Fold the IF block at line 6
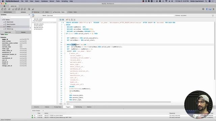The height and width of the screenshot is (121, 216). point(65,34)
